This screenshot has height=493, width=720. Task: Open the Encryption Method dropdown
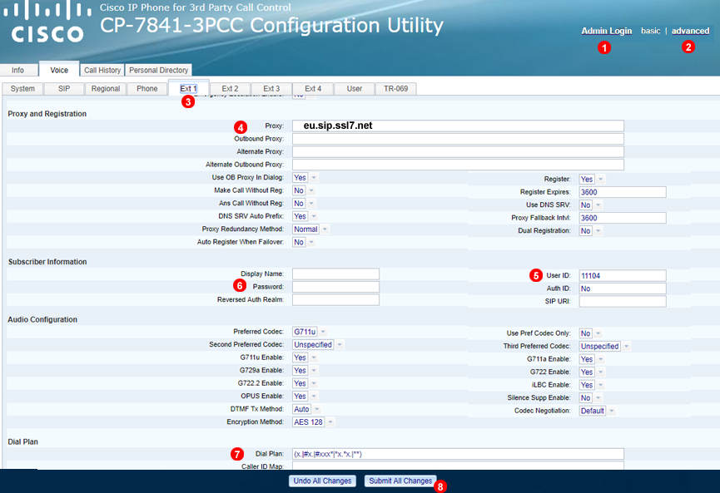click(313, 422)
